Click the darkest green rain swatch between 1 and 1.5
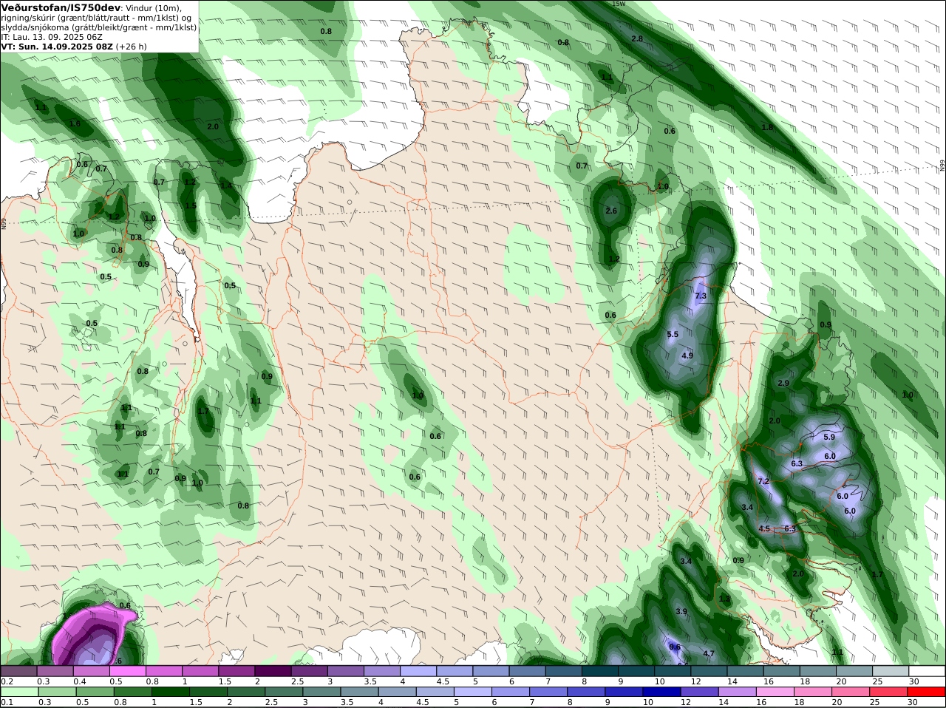This screenshot has height=708, width=946. pyautogui.click(x=170, y=692)
